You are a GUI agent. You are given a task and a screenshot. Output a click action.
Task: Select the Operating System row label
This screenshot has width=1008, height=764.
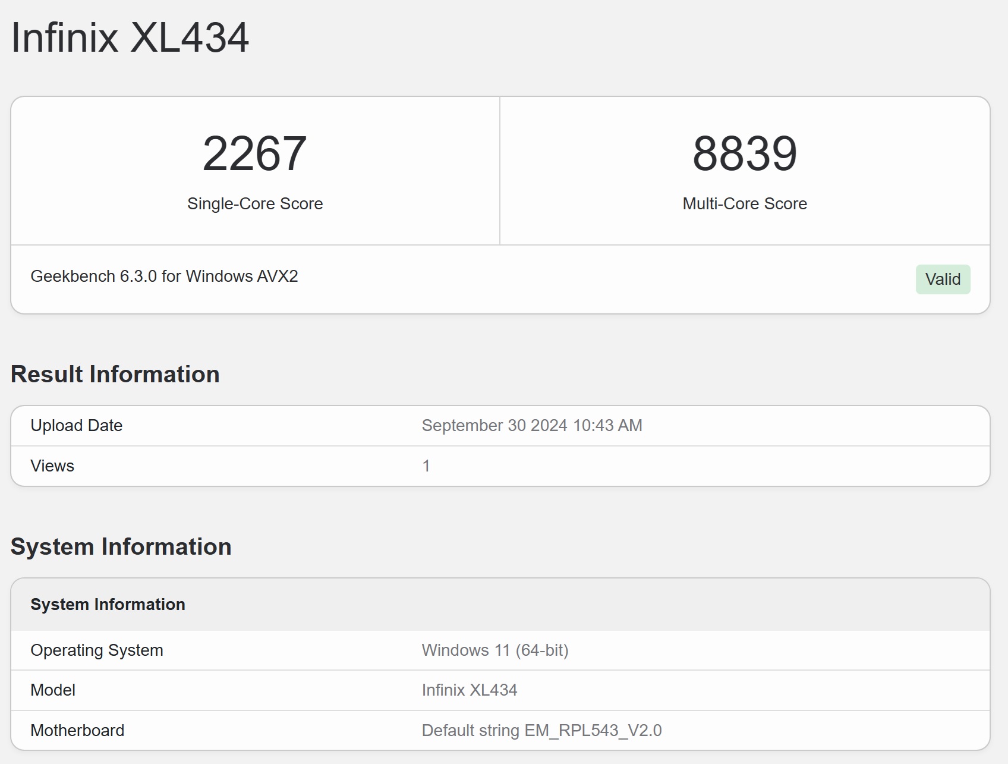[97, 650]
